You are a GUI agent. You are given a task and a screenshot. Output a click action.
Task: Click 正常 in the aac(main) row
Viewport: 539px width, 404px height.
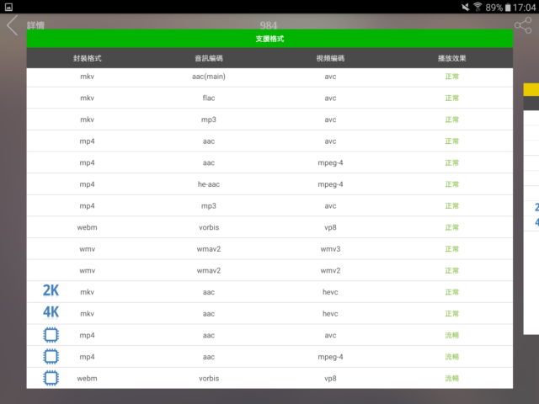(451, 77)
